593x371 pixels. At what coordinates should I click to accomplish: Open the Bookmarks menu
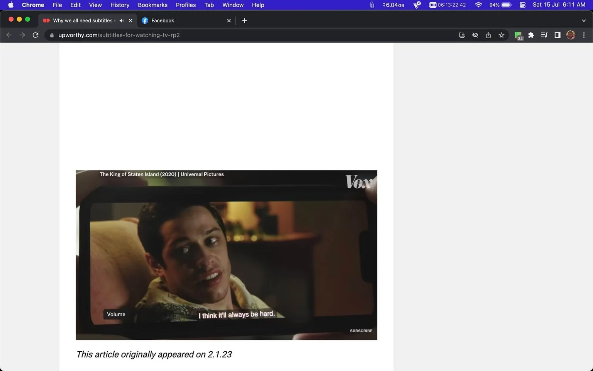coord(152,5)
